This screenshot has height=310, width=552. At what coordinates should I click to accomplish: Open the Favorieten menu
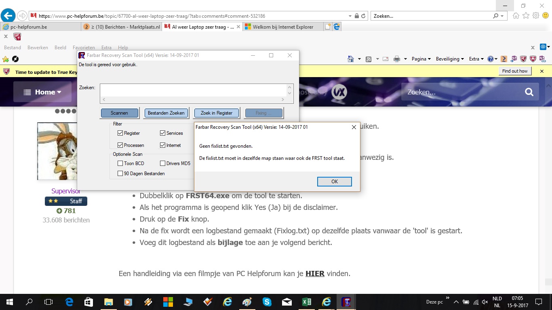84,48
